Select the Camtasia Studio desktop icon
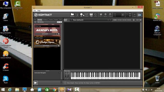Viewport: 164px width, 92px height. point(17,5)
